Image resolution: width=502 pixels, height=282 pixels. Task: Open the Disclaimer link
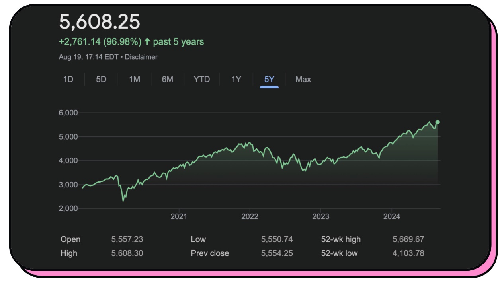pos(141,57)
